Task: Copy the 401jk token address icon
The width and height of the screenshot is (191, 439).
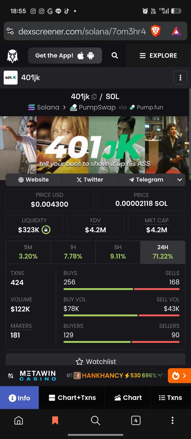Action: 94,97
